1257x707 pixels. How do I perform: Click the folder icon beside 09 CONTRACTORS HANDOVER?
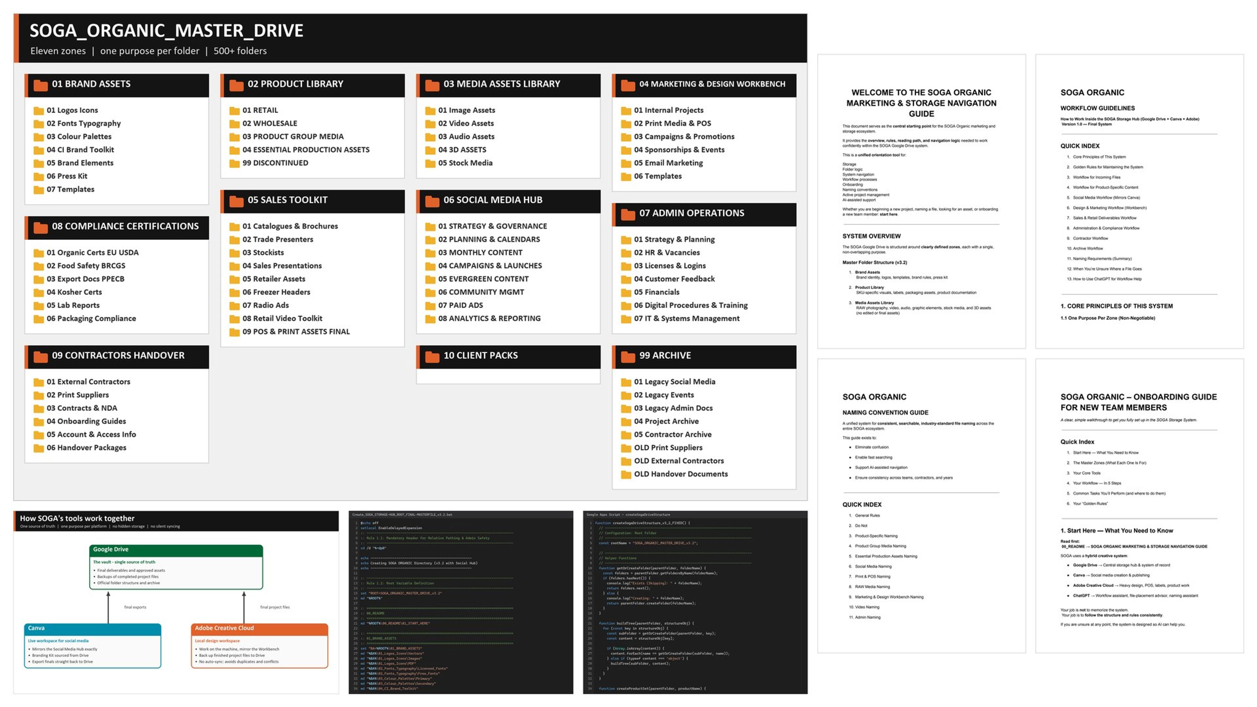(x=41, y=357)
